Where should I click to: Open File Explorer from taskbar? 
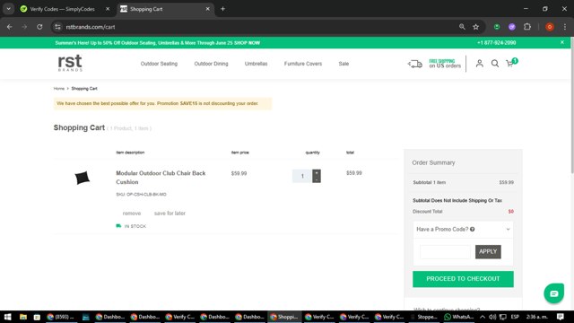pos(23,317)
